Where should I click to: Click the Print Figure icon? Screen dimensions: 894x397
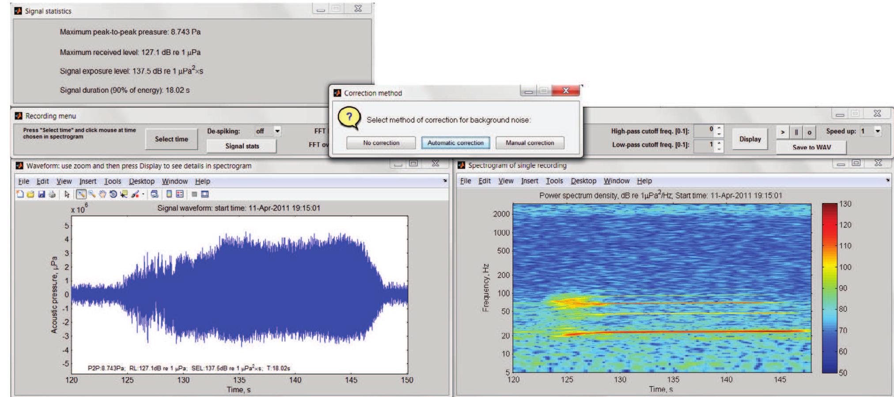[52, 194]
